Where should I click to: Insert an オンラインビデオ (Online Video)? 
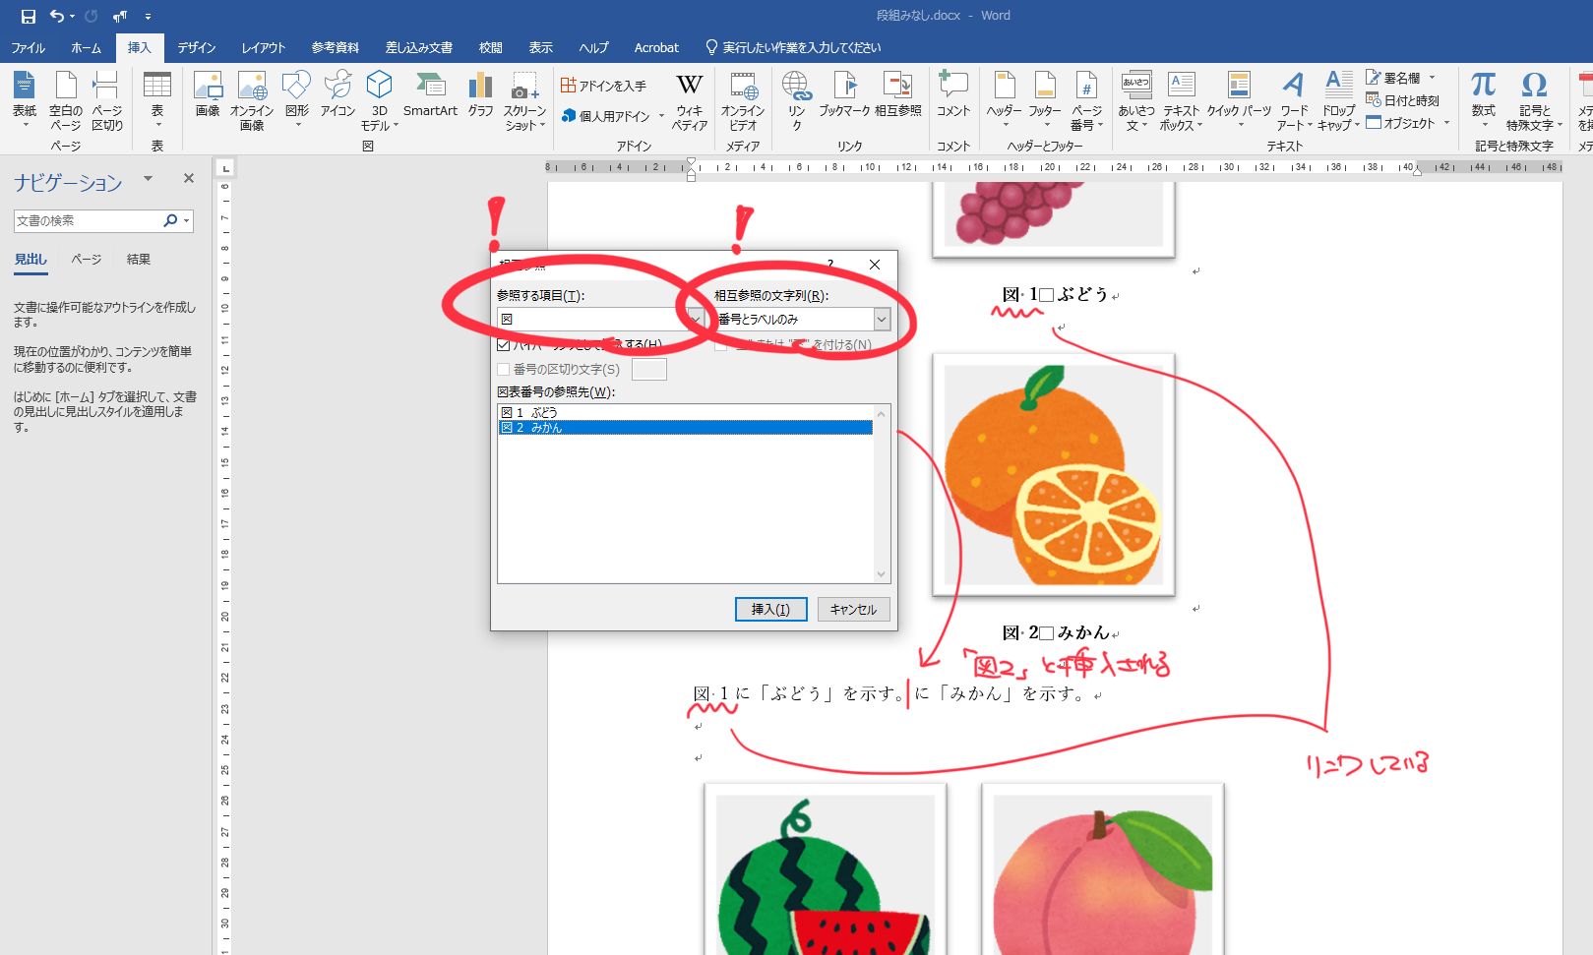[x=743, y=98]
